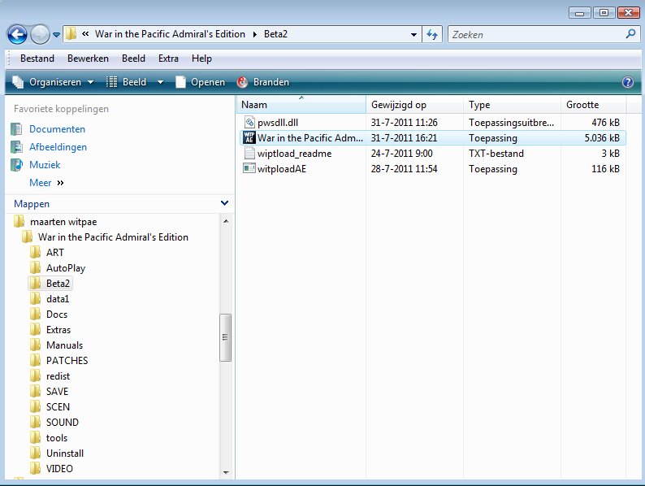Open the Extra menu
645x486 pixels.
coord(168,59)
